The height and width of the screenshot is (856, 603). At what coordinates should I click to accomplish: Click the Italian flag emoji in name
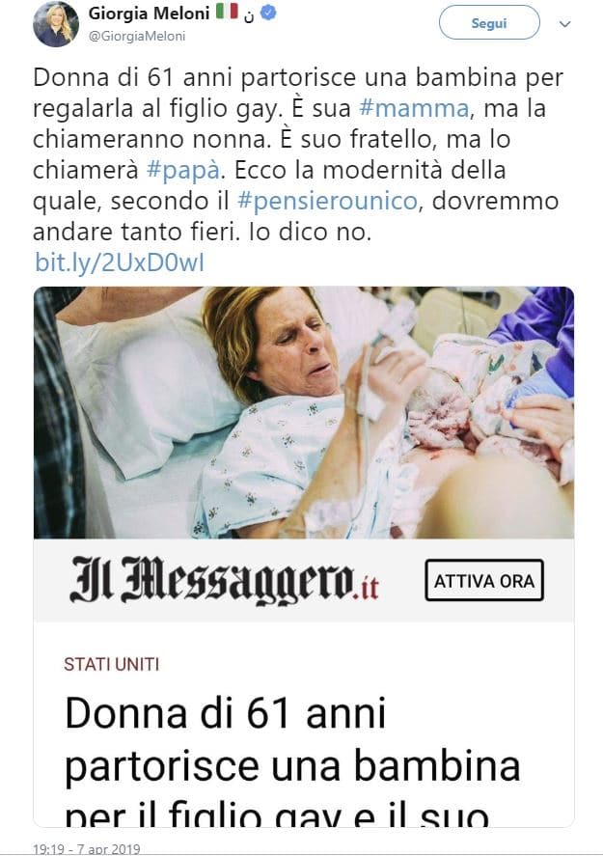(227, 12)
